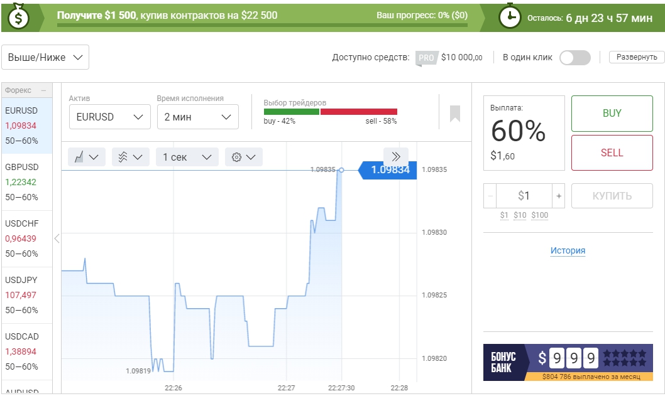The width and height of the screenshot is (665, 396).
Task: Collapse the asset list side arrow
Action: point(57,238)
